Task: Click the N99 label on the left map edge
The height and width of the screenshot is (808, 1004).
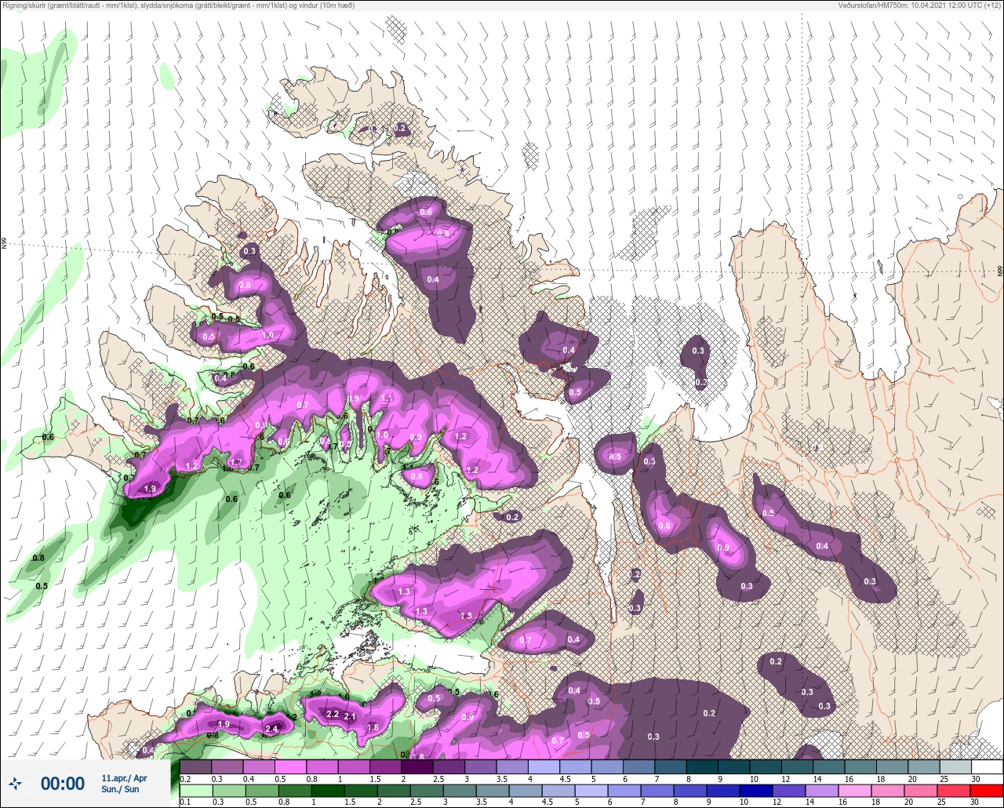Action: point(4,244)
